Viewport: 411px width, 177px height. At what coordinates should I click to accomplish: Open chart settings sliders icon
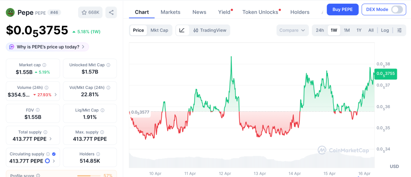click(x=399, y=30)
